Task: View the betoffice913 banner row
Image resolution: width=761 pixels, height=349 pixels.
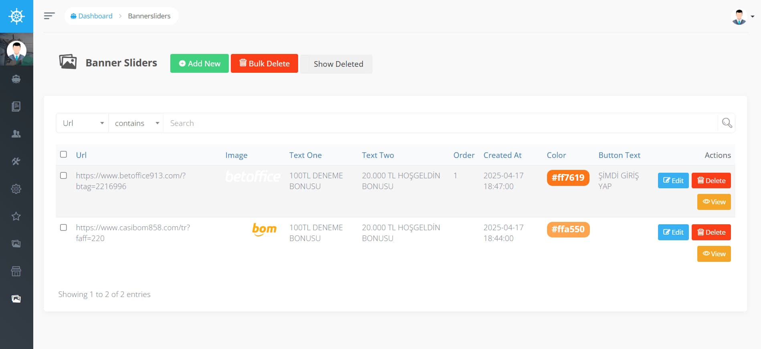Action: (714, 202)
